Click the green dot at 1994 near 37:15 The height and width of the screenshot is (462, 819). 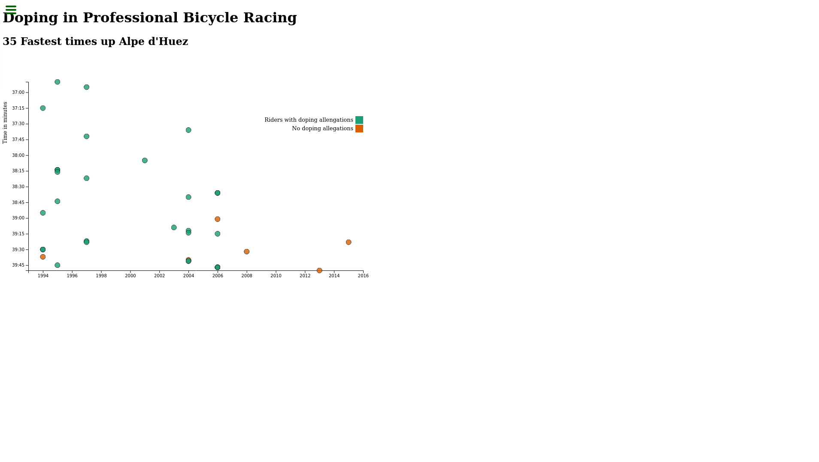[x=43, y=108]
